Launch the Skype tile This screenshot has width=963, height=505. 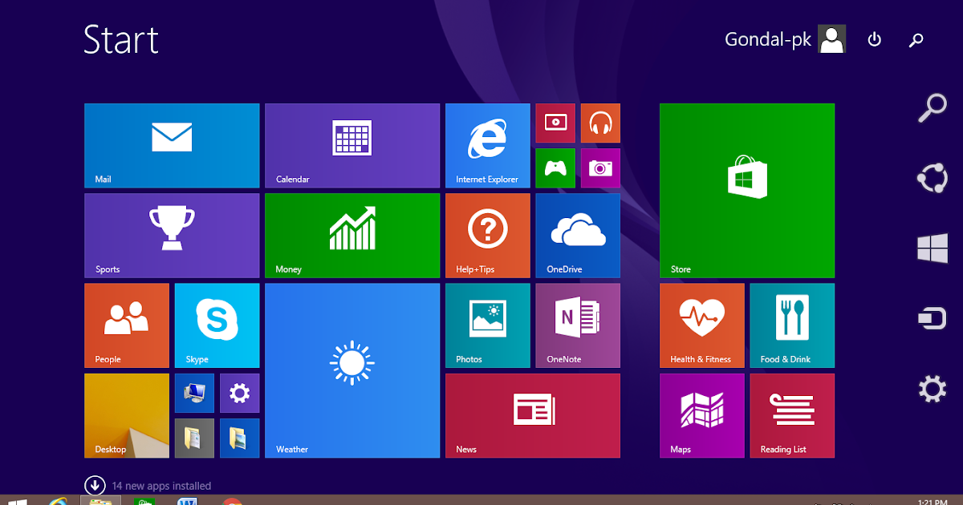[217, 325]
